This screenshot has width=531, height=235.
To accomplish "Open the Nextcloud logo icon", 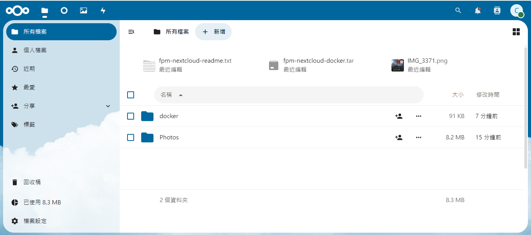I will 17,10.
